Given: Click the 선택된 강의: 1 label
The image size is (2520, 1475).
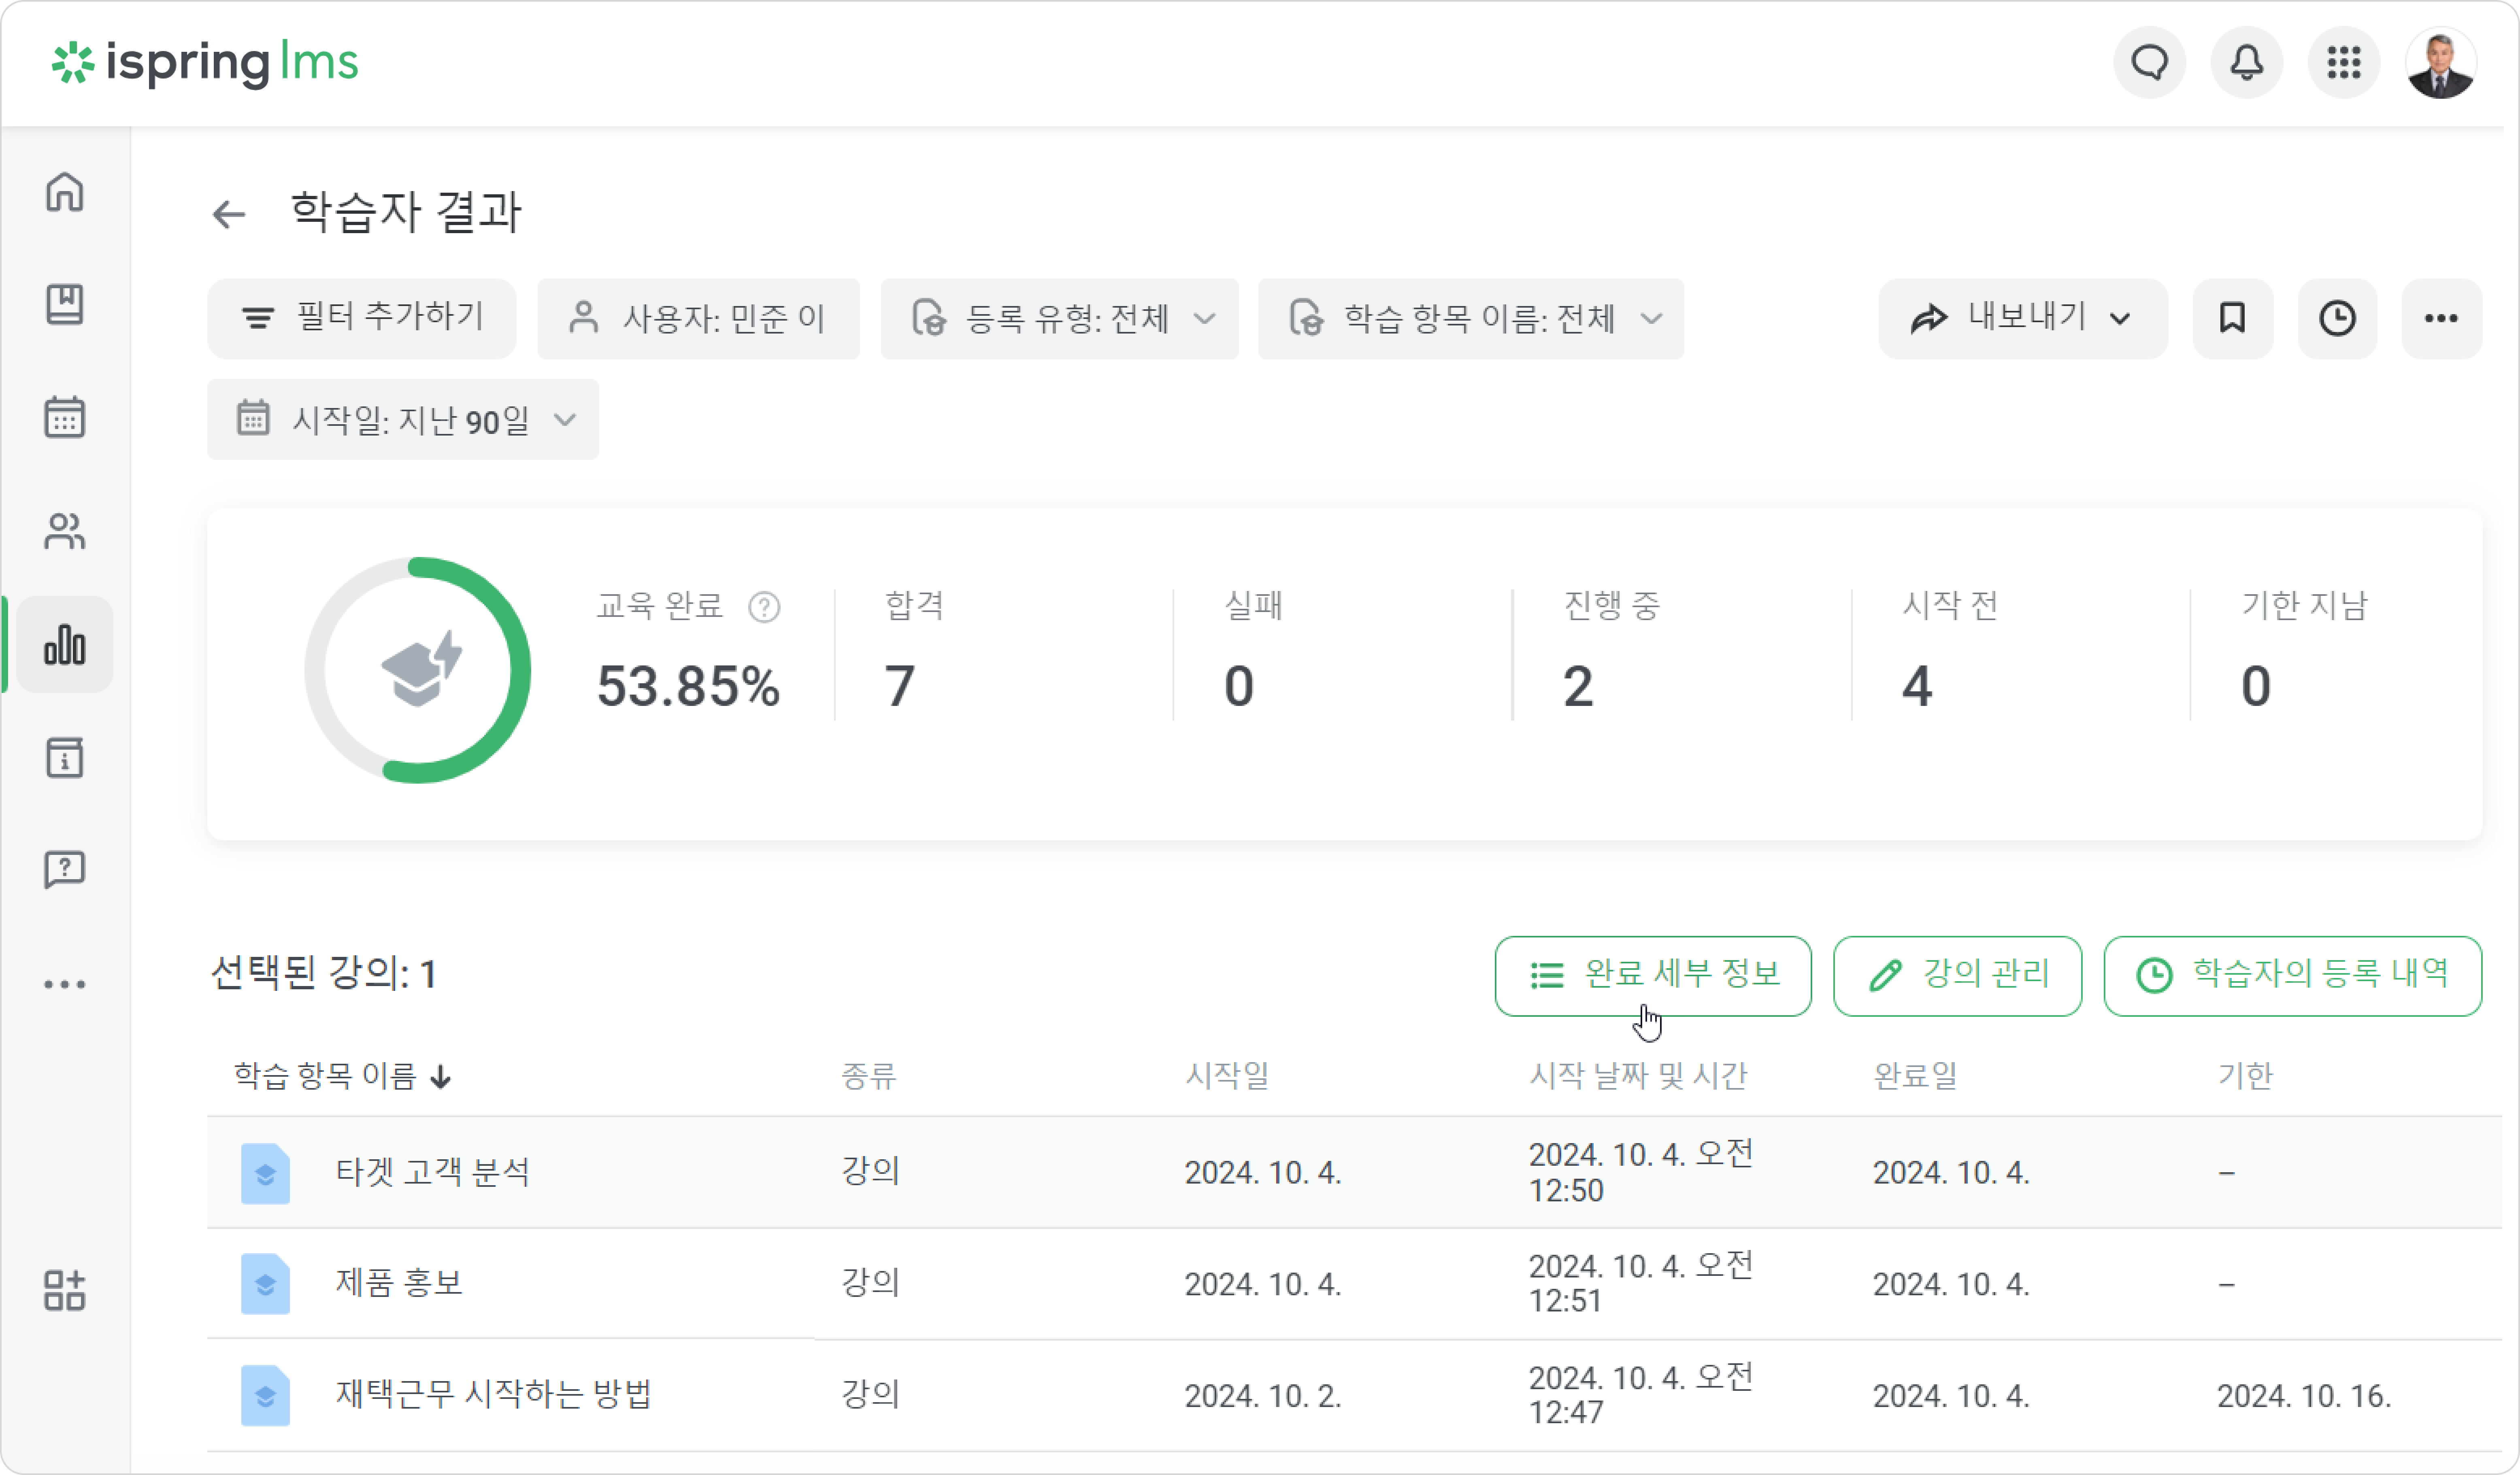Looking at the screenshot, I should (323, 974).
